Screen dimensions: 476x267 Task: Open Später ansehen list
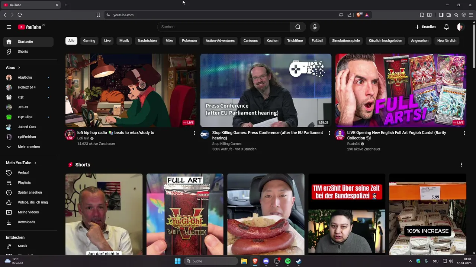28,192
